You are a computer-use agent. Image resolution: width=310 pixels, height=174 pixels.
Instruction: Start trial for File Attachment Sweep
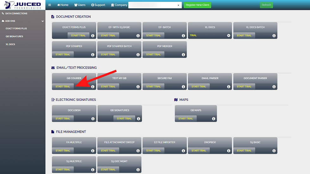click(108, 151)
